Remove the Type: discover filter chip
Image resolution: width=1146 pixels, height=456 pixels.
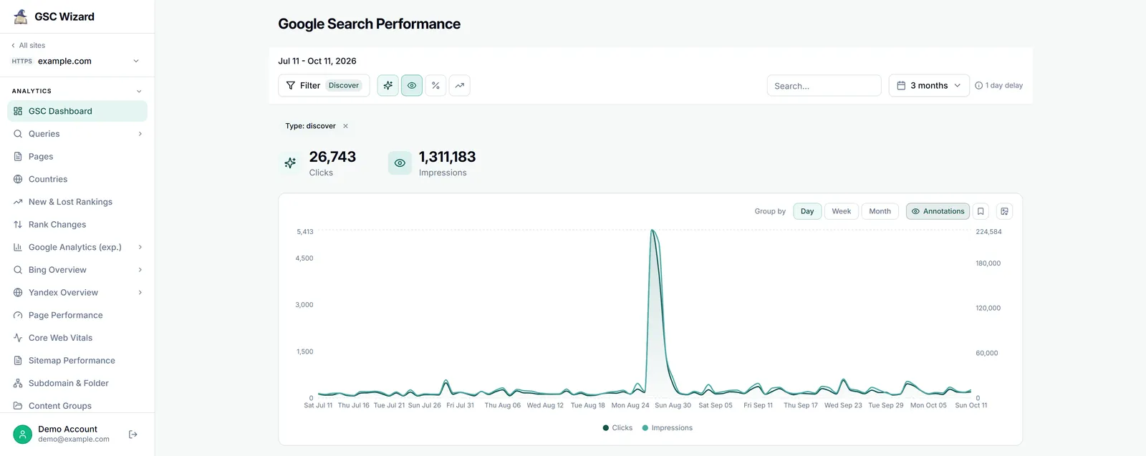point(345,126)
